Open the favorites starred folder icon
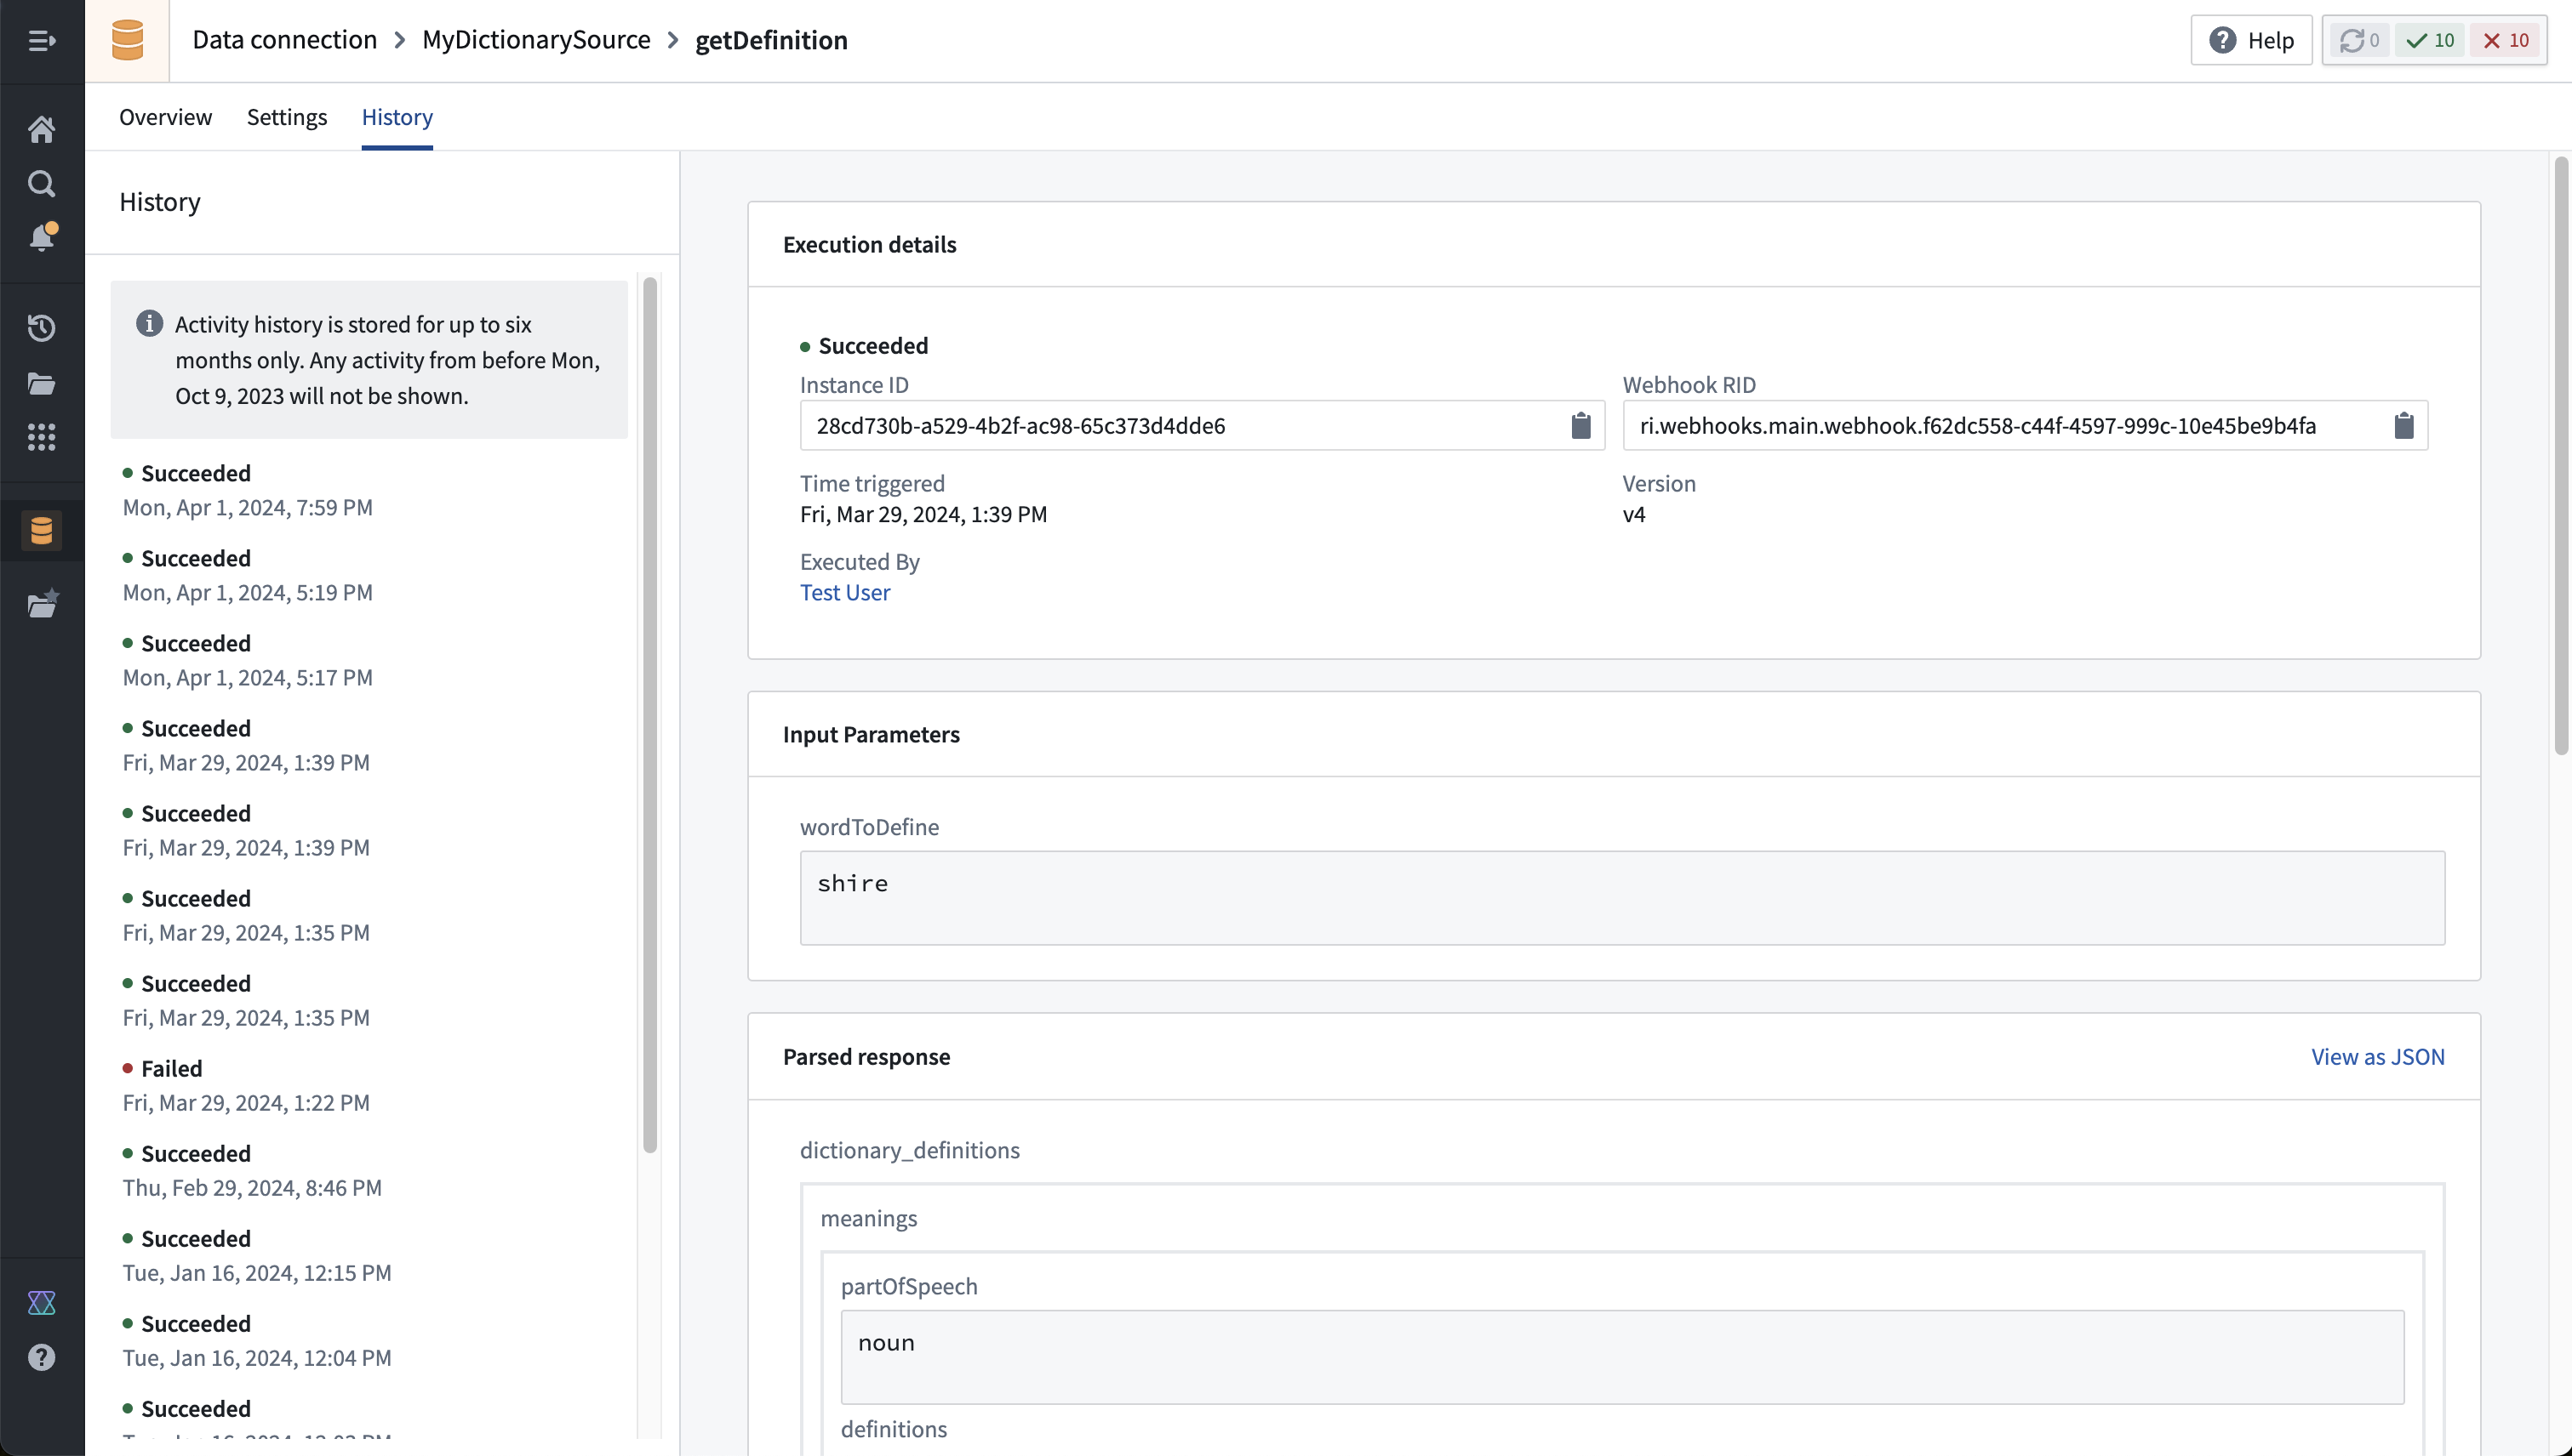The image size is (2572, 1456). (42, 603)
